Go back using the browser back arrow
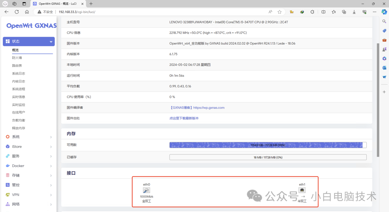The image size is (389, 212). [x=6, y=12]
